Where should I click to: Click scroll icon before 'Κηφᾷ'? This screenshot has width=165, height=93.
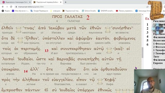point(100,82)
